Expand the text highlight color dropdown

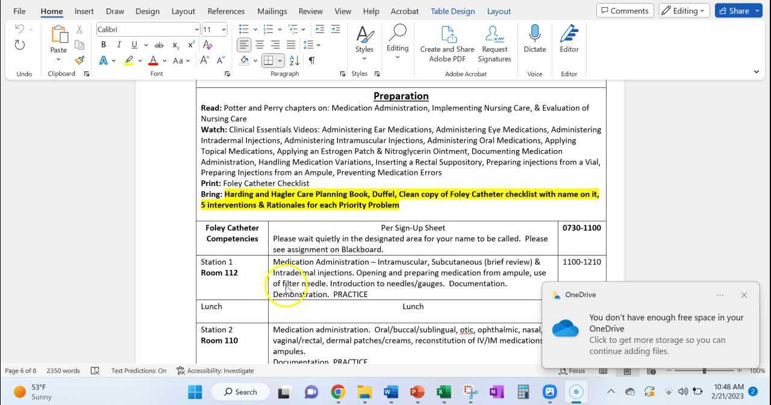140,60
